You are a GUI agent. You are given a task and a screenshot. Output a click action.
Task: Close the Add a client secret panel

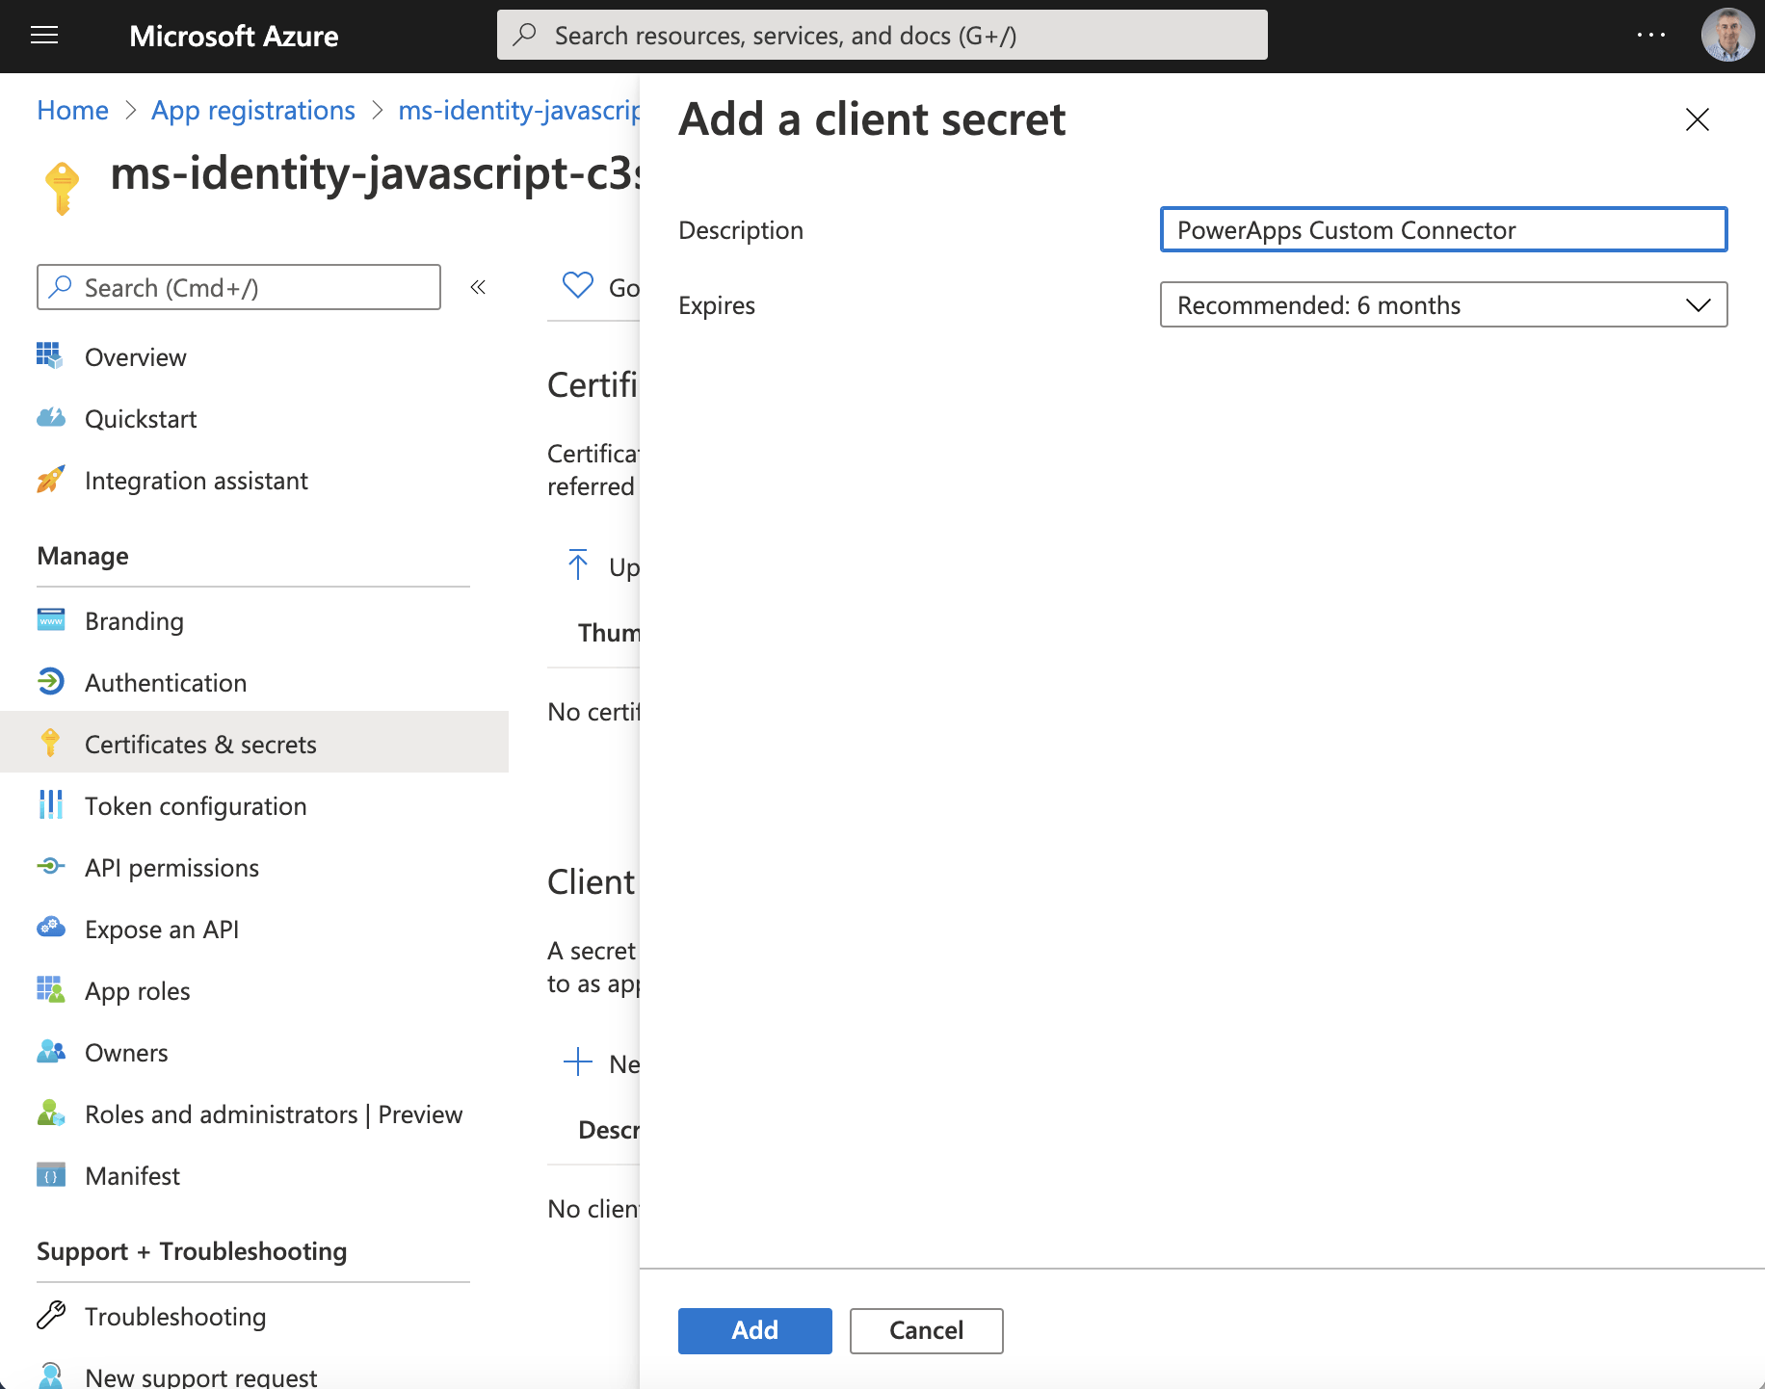(1697, 119)
